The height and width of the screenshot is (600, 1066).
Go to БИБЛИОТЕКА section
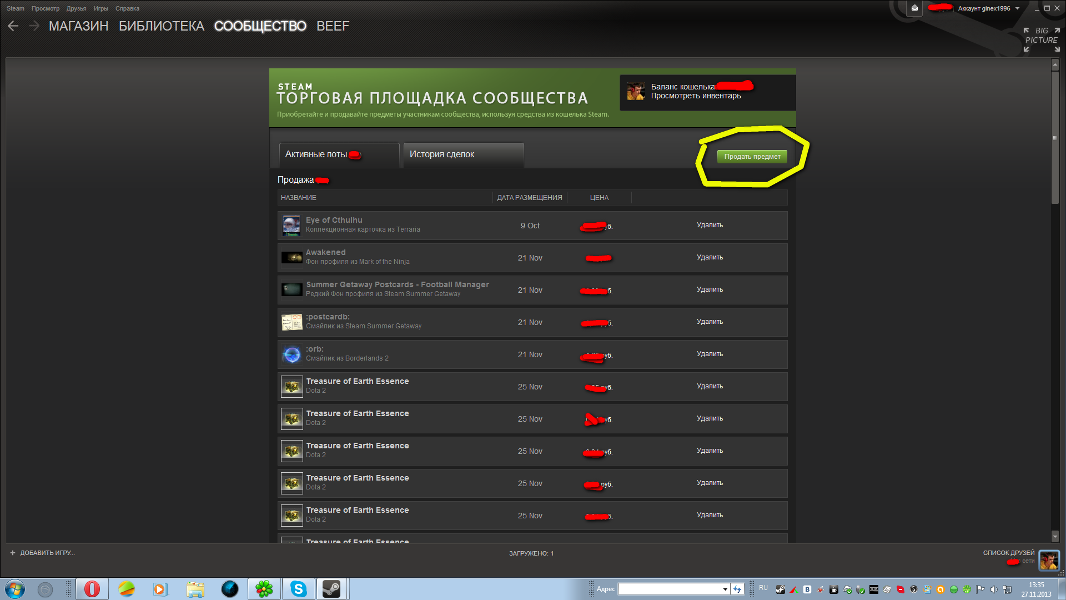point(162,26)
